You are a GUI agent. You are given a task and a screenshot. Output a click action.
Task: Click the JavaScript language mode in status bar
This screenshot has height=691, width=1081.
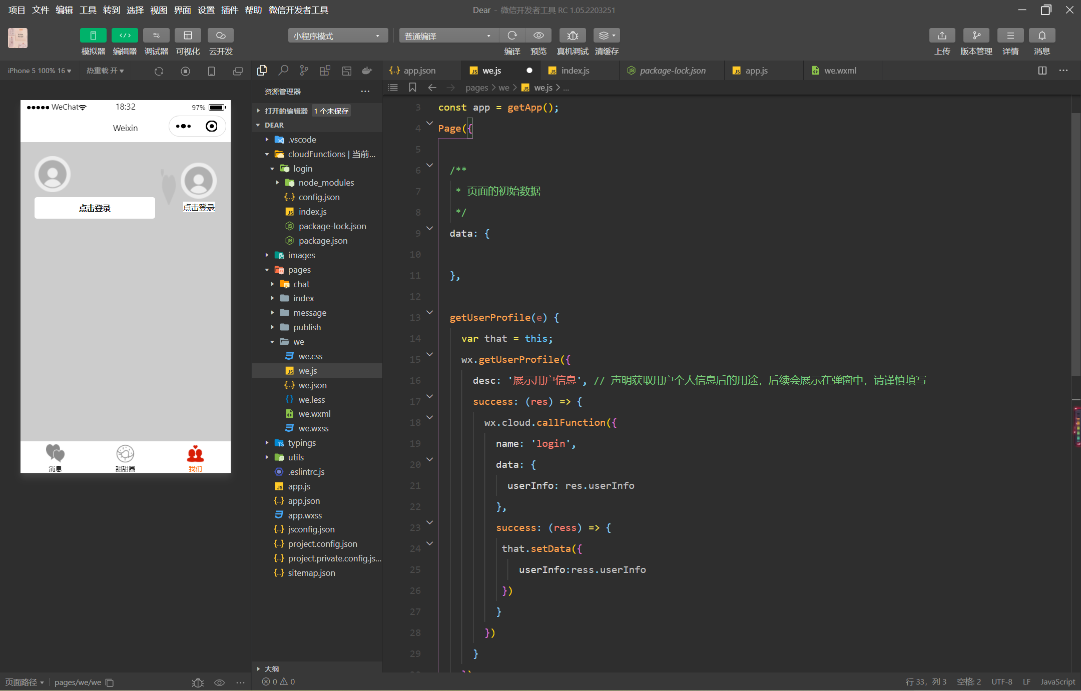(1057, 681)
